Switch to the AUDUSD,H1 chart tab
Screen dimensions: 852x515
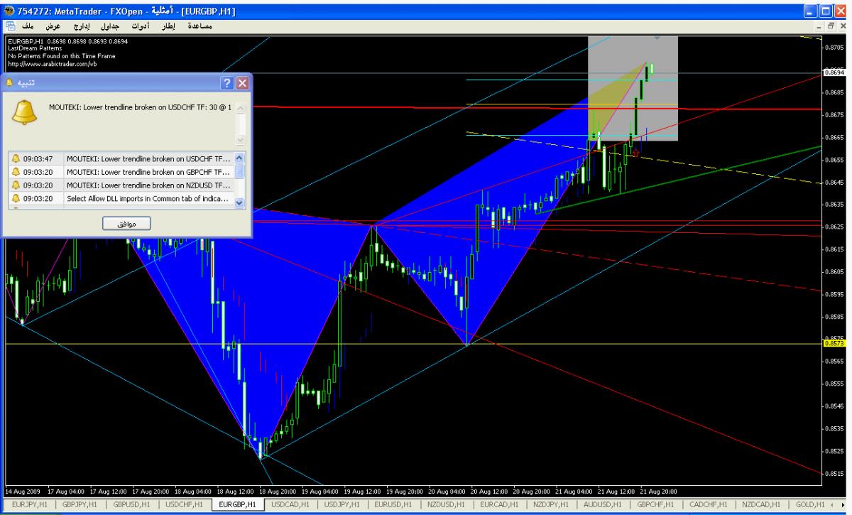click(603, 504)
